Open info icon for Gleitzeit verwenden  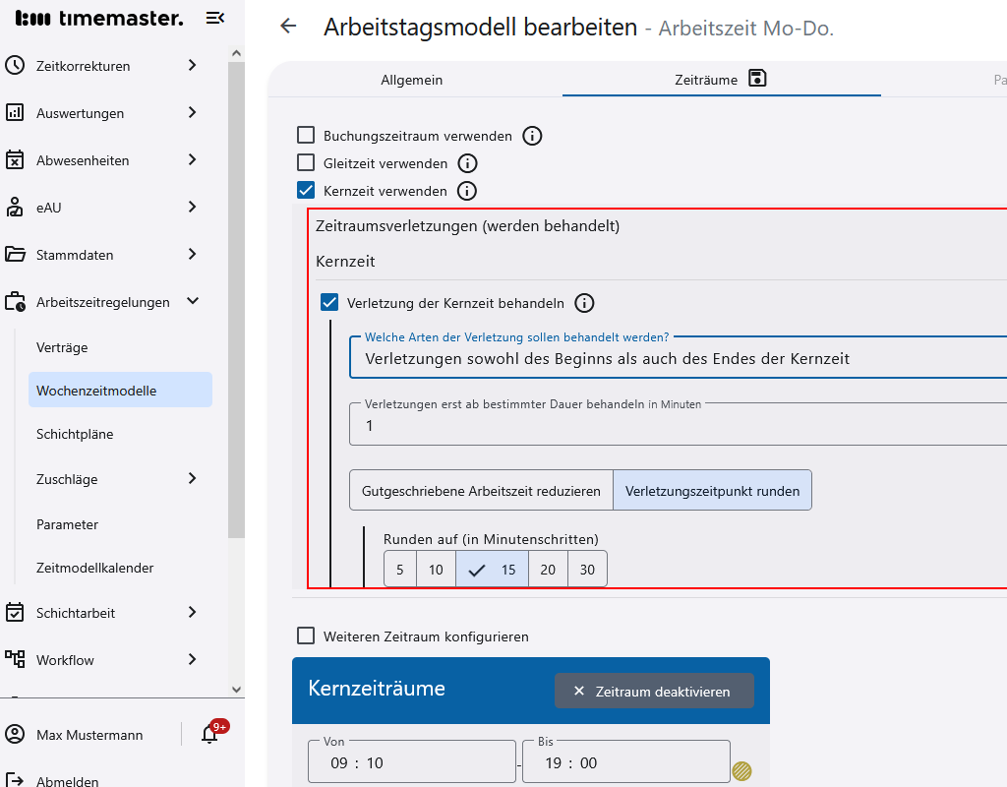468,163
